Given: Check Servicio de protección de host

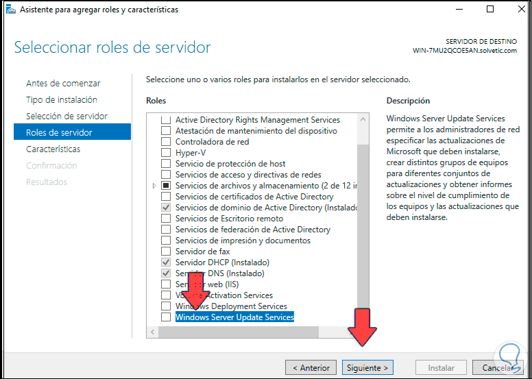Looking at the screenshot, I should [166, 164].
